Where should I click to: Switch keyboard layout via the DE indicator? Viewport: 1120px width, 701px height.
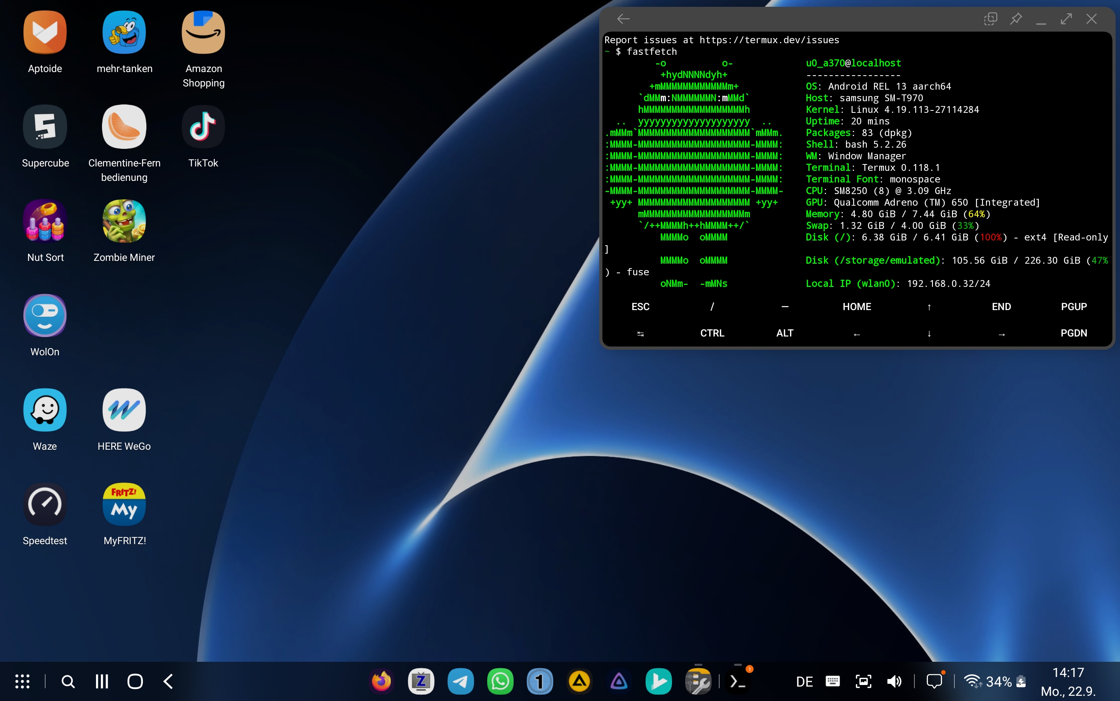[x=804, y=681]
